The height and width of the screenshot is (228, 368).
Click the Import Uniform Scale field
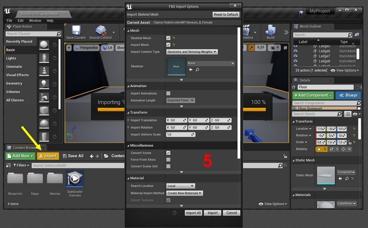tap(181, 135)
